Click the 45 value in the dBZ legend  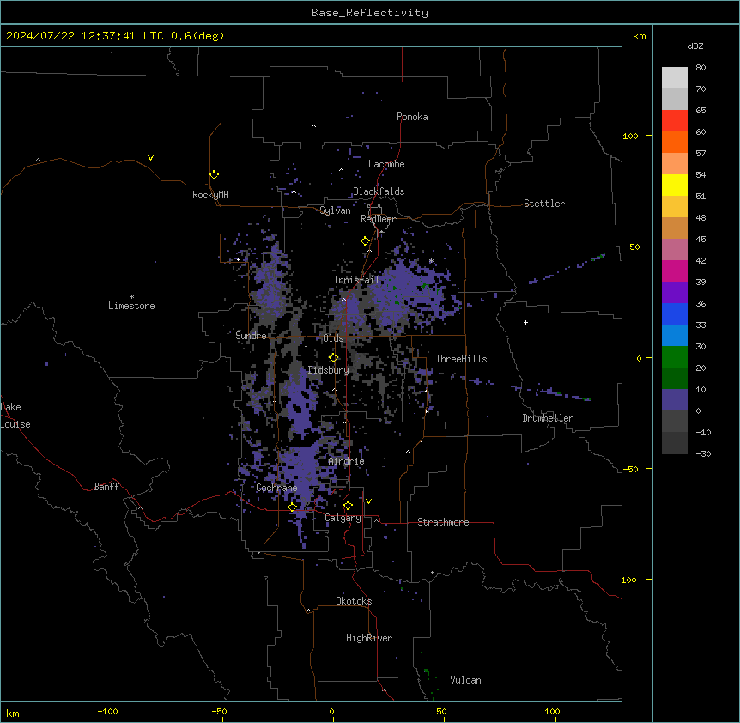click(701, 240)
